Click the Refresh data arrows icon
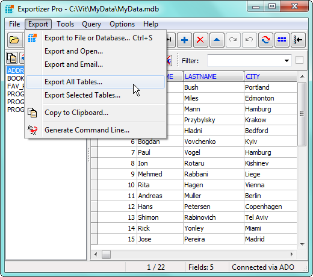 pyautogui.click(x=265, y=40)
